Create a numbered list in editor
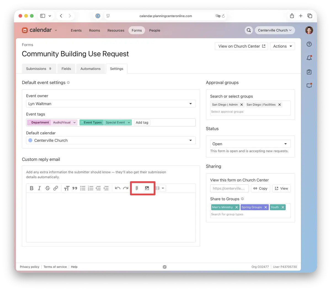The width and height of the screenshot is (331, 291). tap(90, 188)
